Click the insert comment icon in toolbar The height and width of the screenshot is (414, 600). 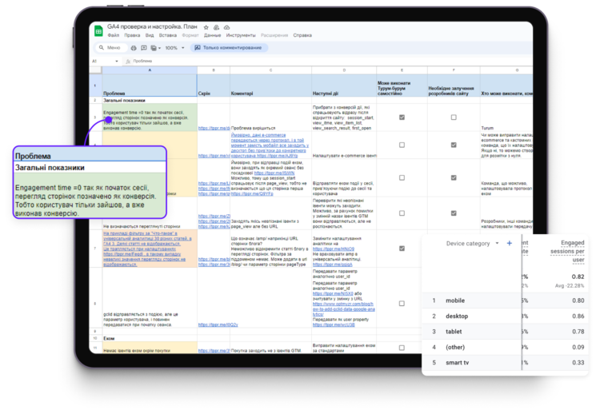click(144, 48)
